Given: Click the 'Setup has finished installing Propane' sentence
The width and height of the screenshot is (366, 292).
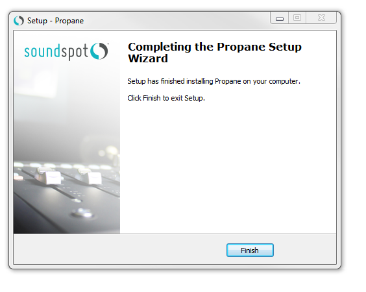Looking at the screenshot, I should [213, 81].
